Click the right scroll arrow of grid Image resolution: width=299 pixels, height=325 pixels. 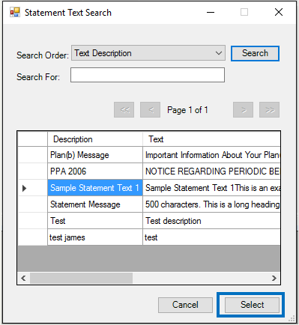(x=274, y=278)
